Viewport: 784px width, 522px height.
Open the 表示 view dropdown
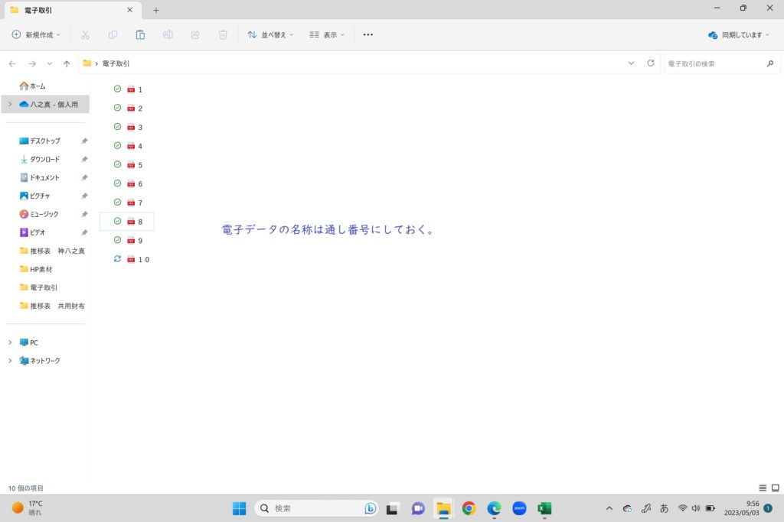click(327, 34)
